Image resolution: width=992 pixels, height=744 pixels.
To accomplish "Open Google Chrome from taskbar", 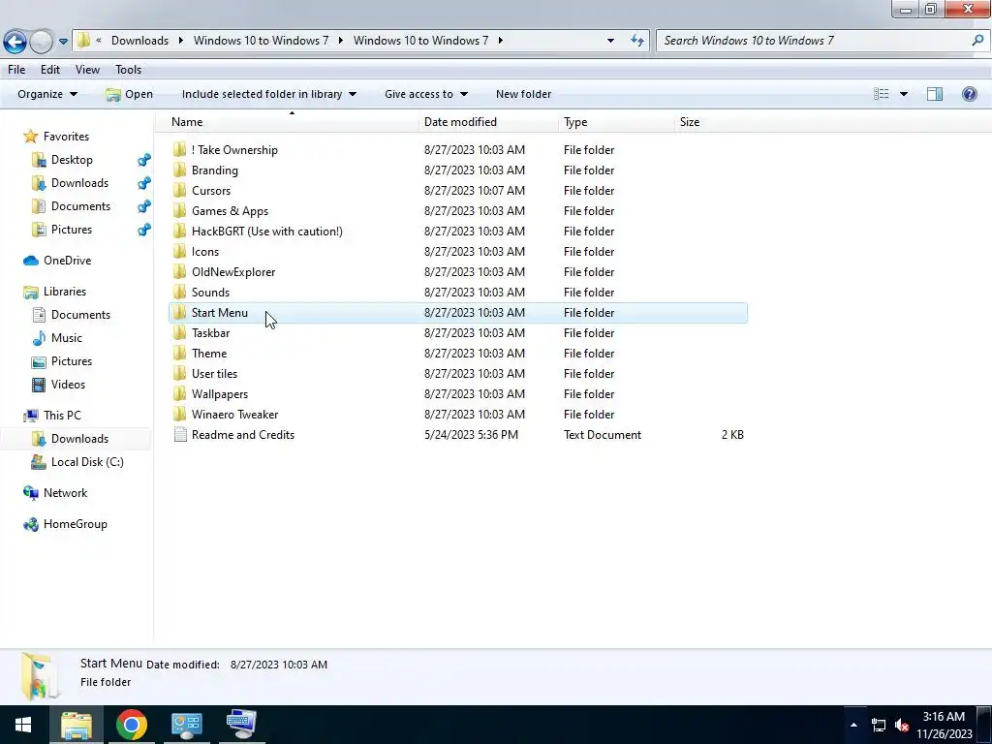I will click(x=132, y=725).
